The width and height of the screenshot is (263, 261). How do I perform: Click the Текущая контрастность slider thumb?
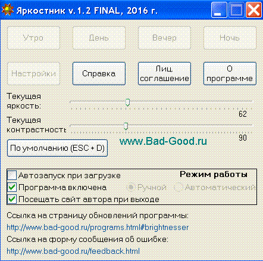[126, 126]
